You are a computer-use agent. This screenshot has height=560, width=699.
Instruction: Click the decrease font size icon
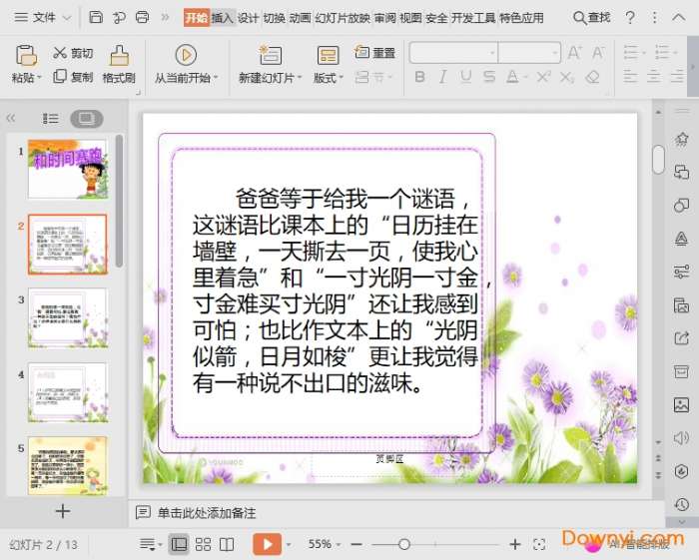pos(598,53)
